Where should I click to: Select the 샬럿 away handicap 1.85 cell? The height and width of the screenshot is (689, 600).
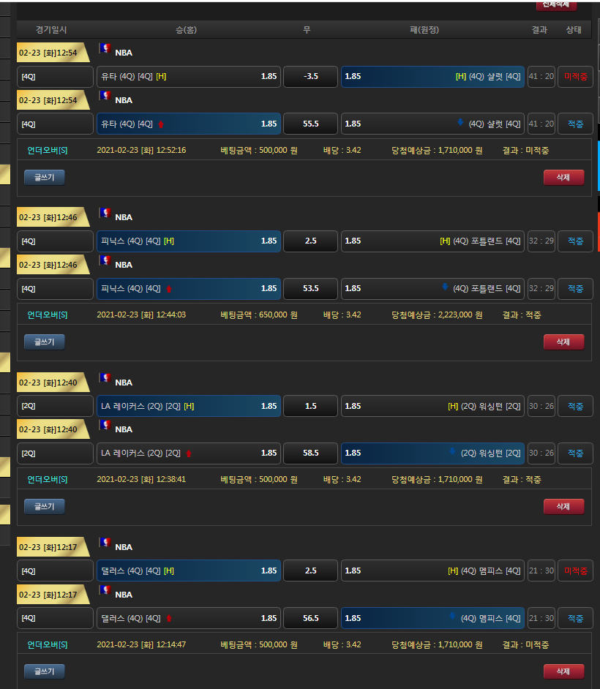(x=432, y=77)
